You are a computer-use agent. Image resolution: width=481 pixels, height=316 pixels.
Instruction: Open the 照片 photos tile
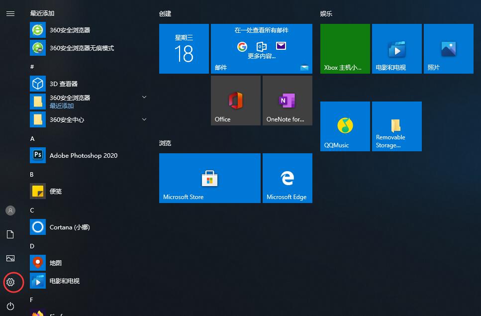click(449, 49)
